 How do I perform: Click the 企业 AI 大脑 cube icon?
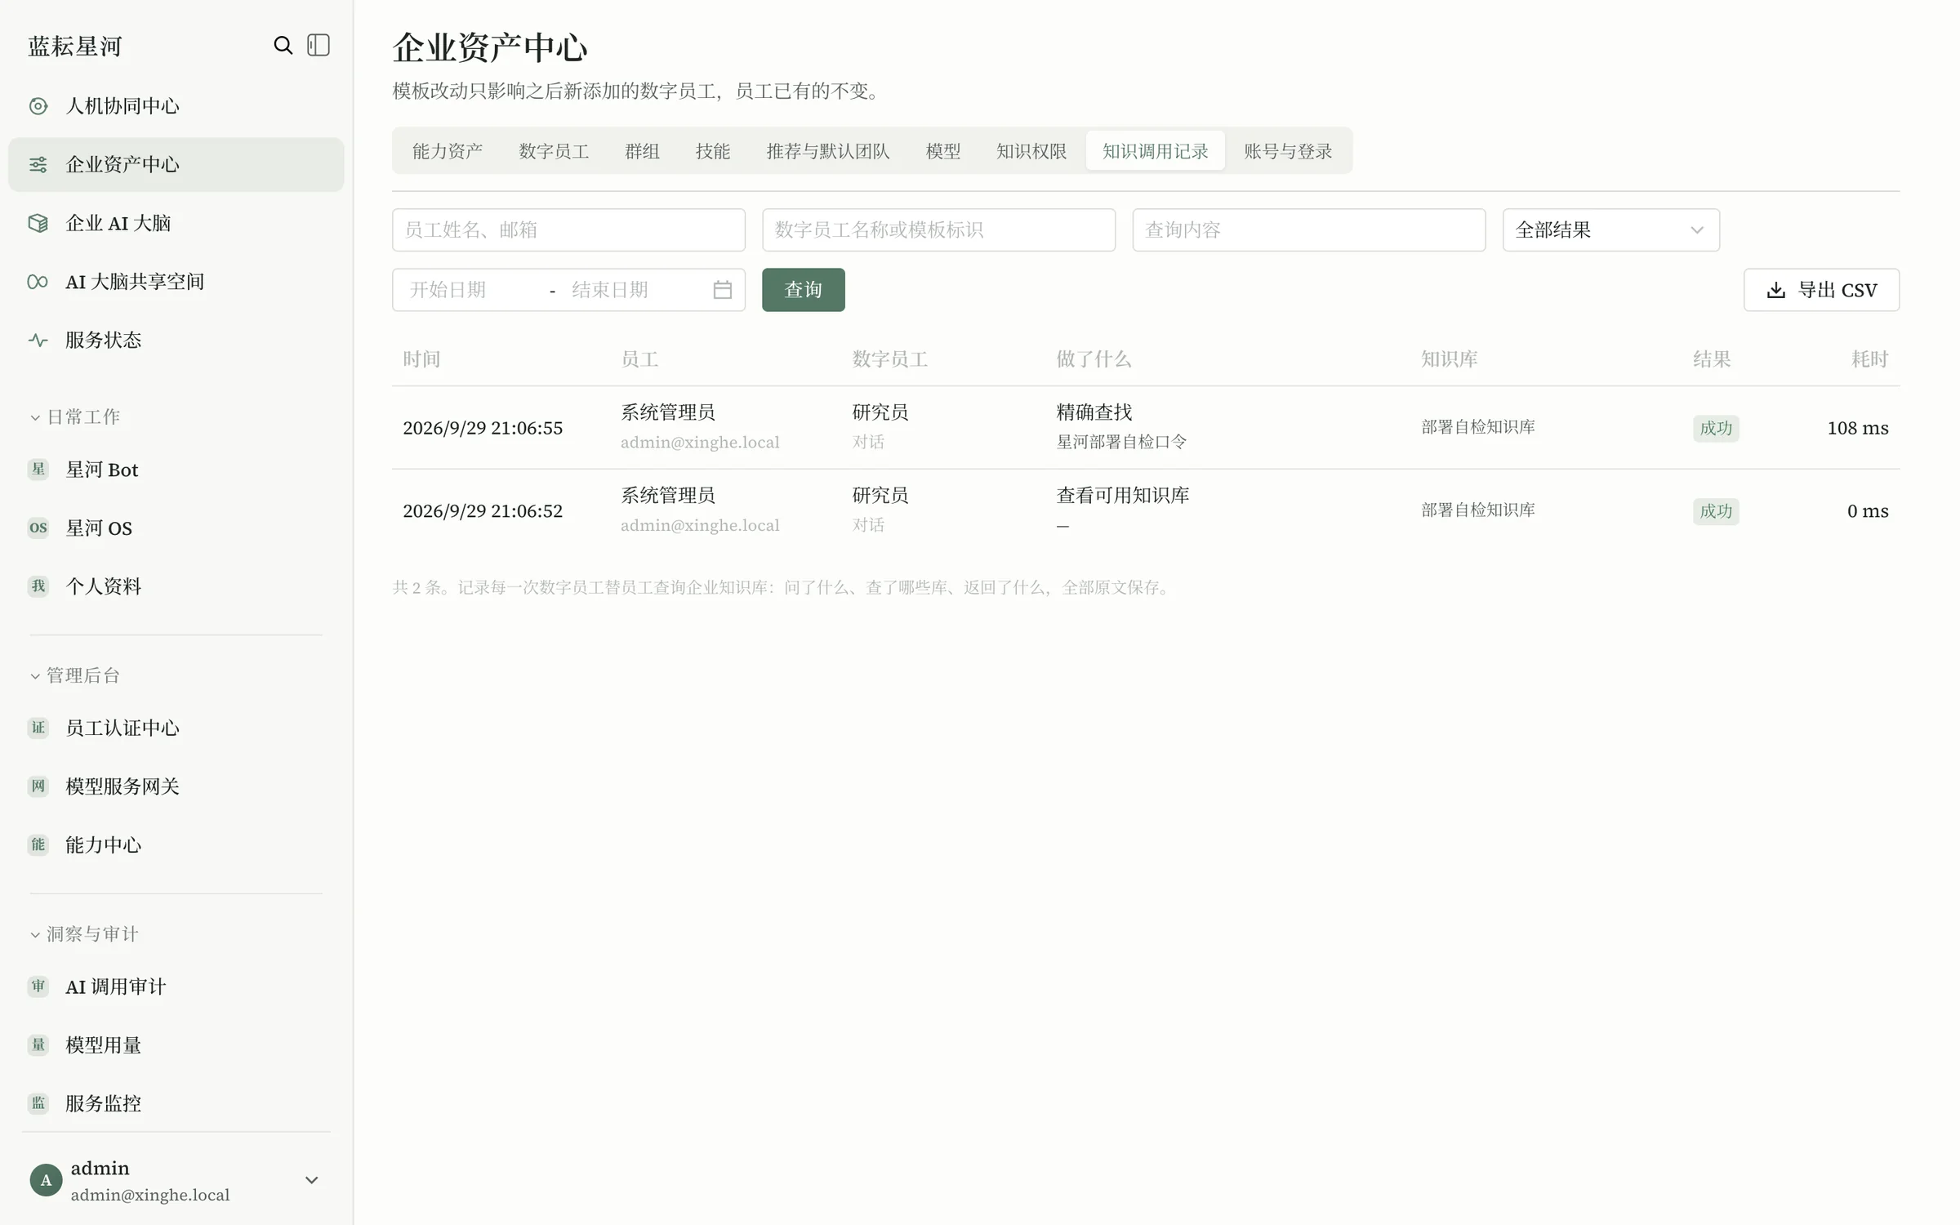tap(38, 223)
